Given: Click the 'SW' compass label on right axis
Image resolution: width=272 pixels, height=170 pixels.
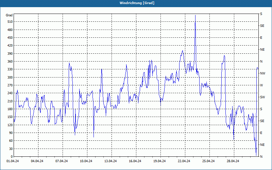Looking at the screenshot, I should pos(262,97).
